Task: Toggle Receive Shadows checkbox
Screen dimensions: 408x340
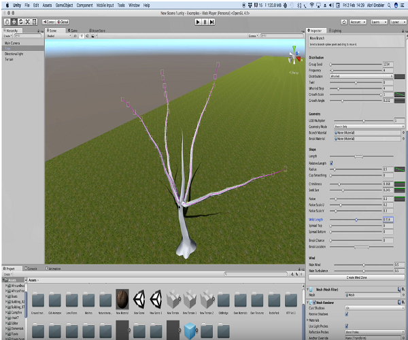Action: (x=347, y=314)
